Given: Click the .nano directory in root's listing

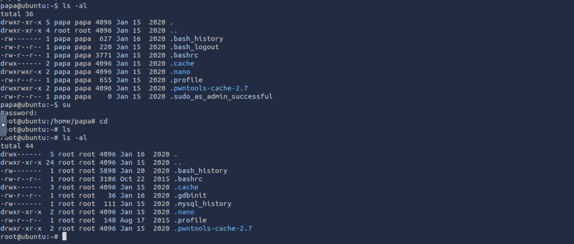Looking at the screenshot, I should click(x=184, y=212).
